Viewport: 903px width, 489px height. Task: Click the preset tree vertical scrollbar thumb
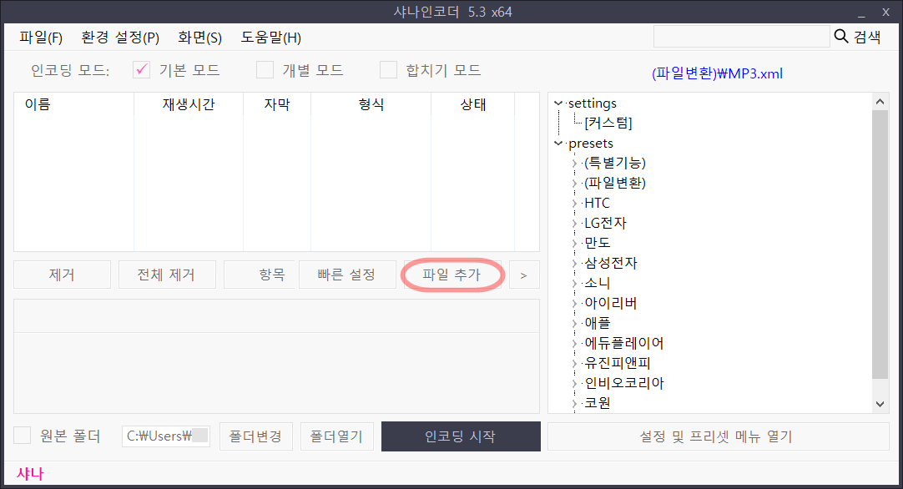point(880,244)
